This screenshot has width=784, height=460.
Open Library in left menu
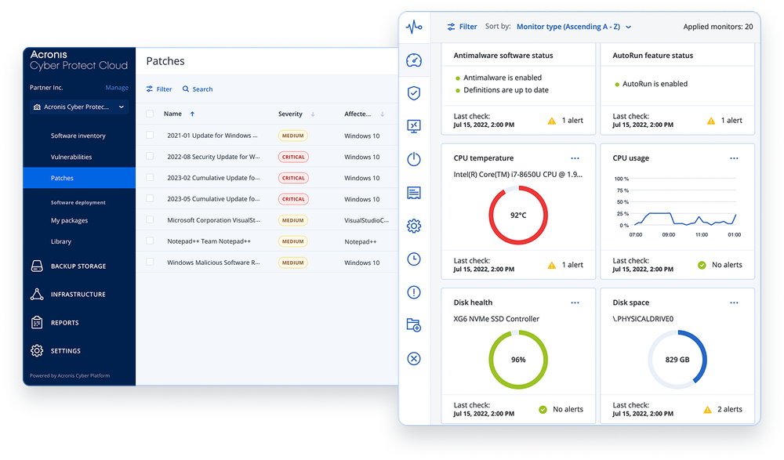(61, 241)
